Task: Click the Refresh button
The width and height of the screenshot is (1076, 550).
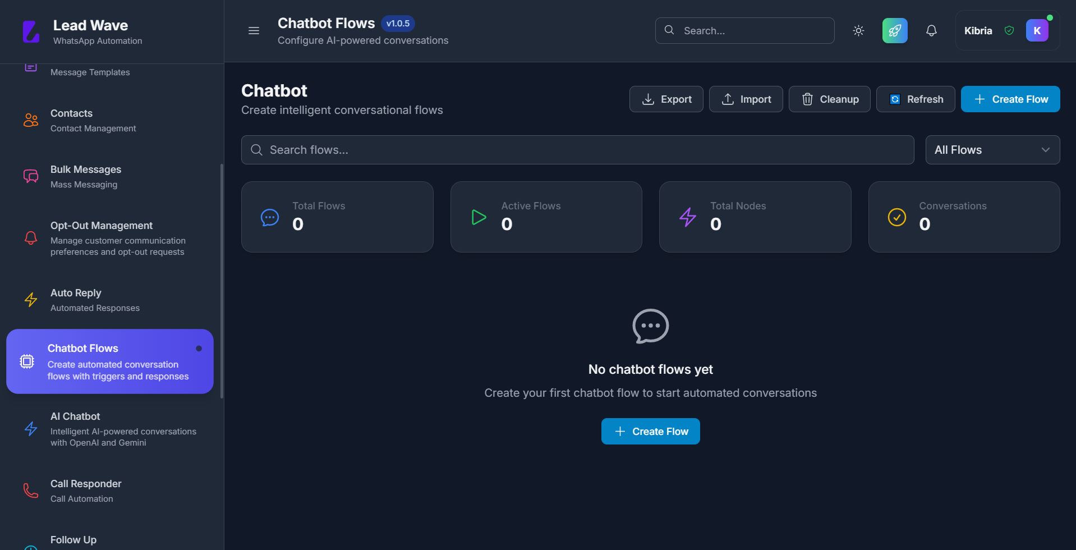Action: click(915, 99)
